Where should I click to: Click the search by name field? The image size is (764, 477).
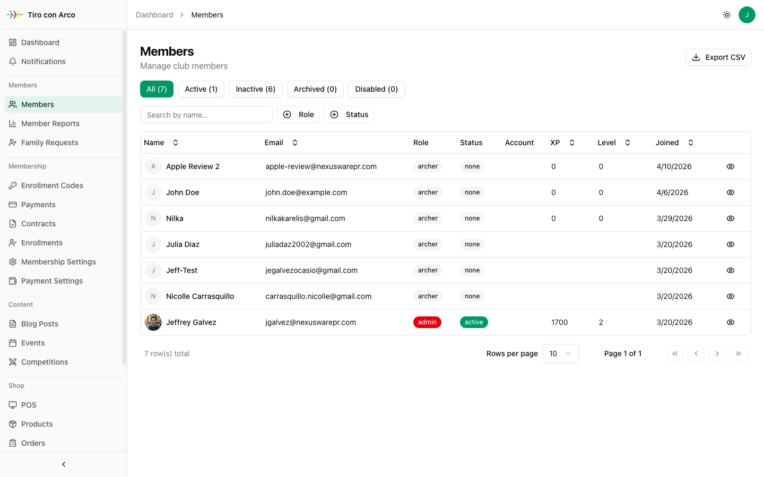point(206,114)
